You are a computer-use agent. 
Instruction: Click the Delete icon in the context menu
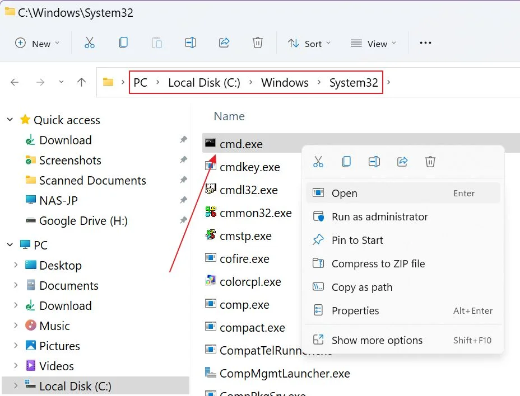pyautogui.click(x=430, y=162)
